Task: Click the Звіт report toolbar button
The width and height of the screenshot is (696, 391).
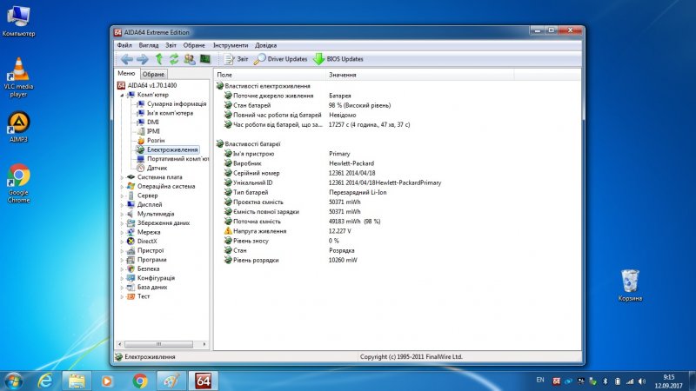Action: [x=236, y=59]
